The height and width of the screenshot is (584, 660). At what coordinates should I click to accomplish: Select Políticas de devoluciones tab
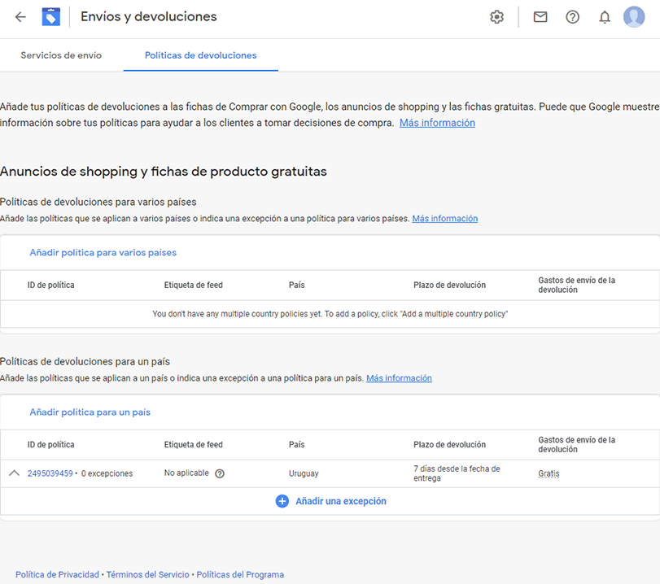click(x=200, y=55)
